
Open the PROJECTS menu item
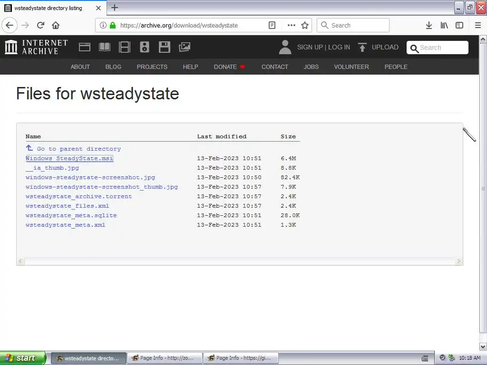(x=152, y=67)
